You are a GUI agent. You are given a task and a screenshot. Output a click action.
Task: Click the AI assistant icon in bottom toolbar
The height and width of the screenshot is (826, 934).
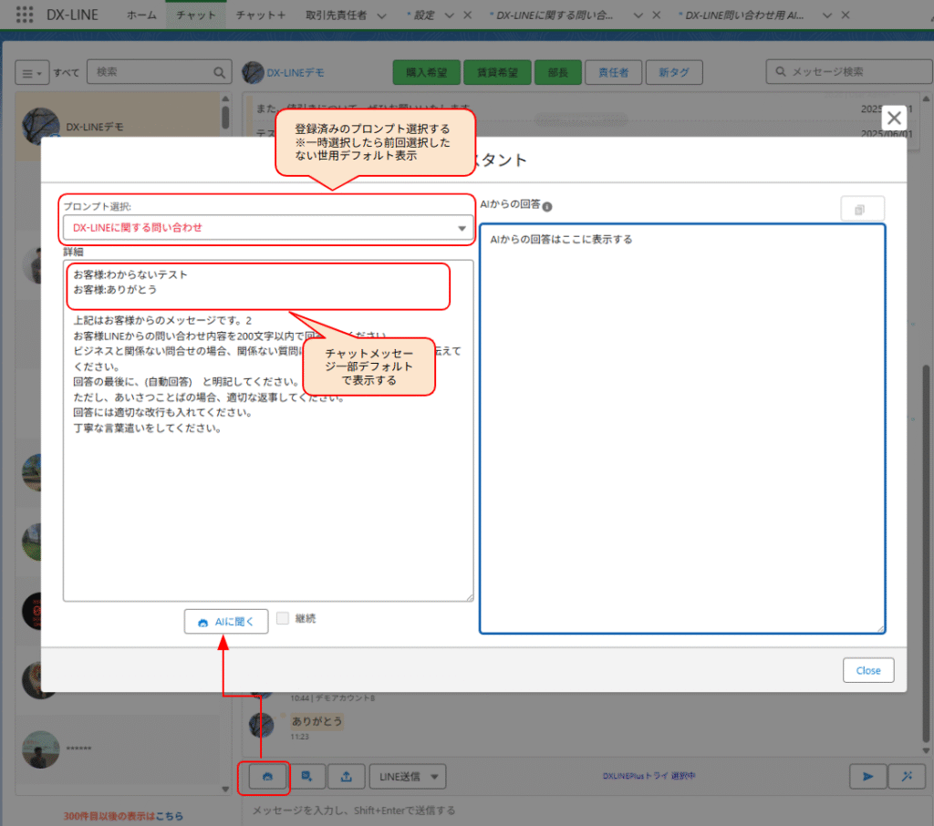pos(267,776)
